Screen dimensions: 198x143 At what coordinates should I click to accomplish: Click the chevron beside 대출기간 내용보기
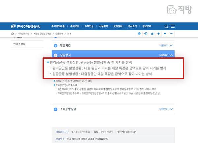[171, 45]
